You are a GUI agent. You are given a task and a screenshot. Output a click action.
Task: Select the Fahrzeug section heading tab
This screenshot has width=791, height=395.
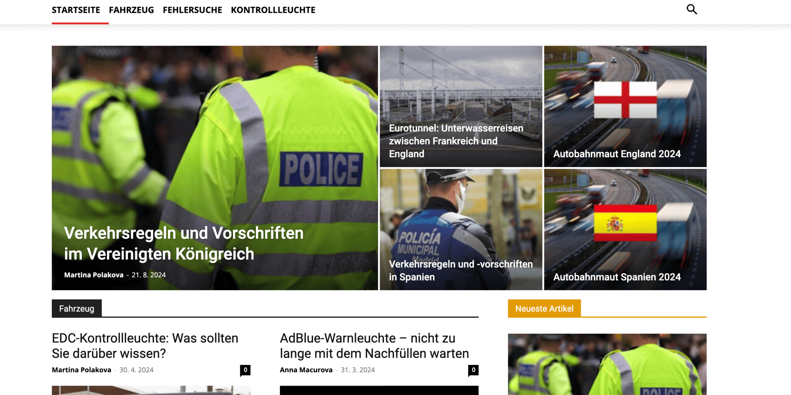[x=76, y=309]
